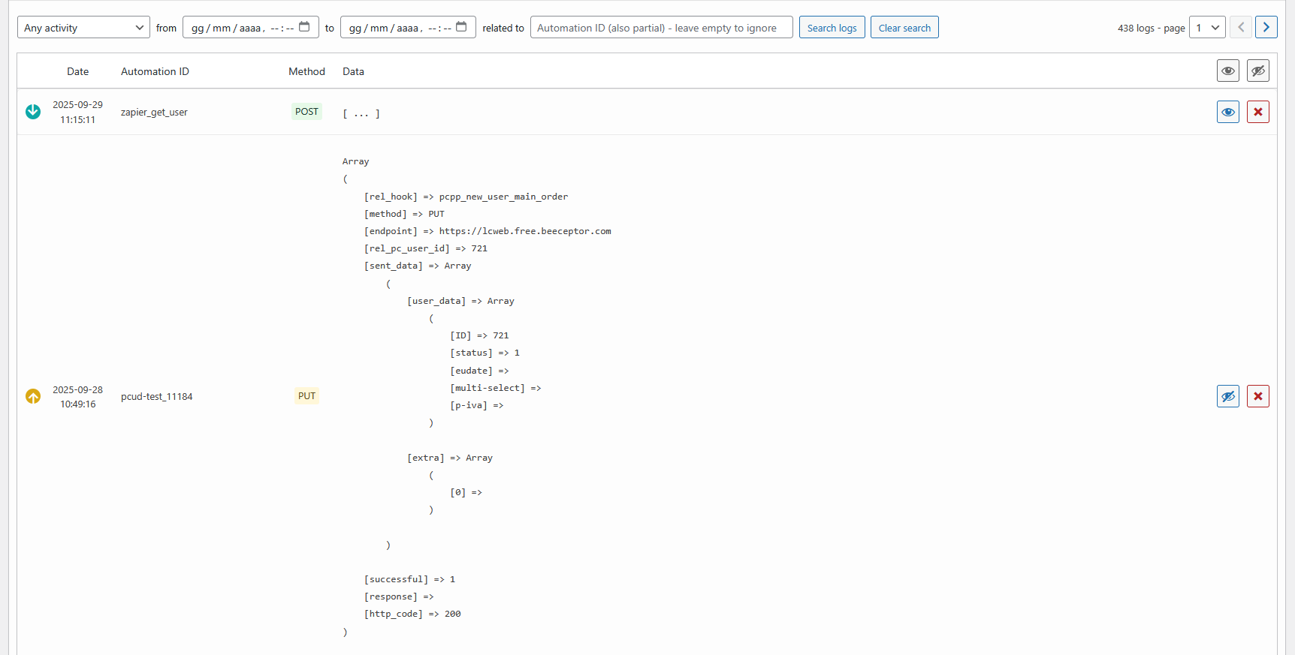Open the page number dropdown
Viewport: 1295px width, 655px height.
coord(1207,28)
